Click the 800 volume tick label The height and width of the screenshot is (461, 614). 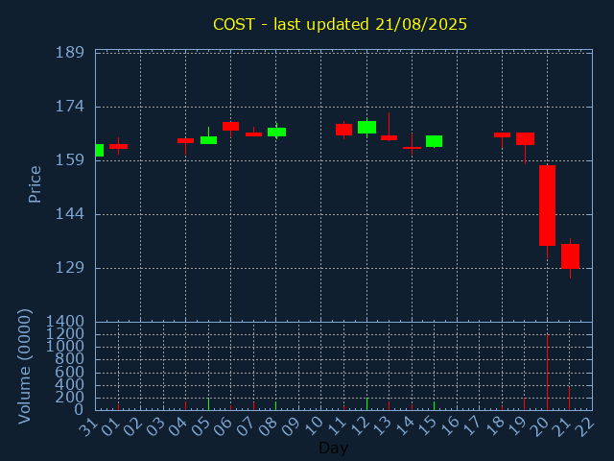click(x=70, y=359)
